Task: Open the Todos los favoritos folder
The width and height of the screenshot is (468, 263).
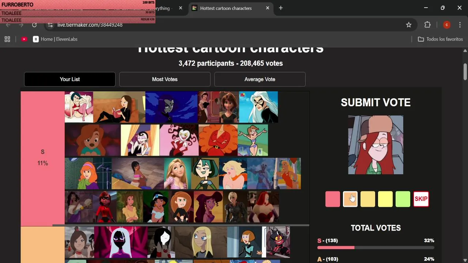Action: [x=440, y=39]
